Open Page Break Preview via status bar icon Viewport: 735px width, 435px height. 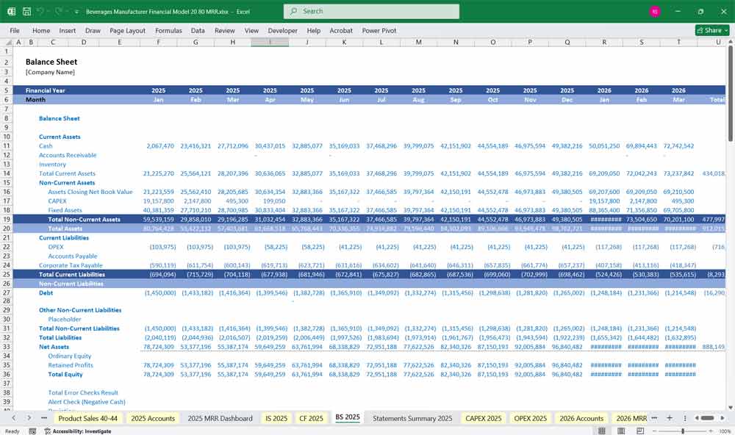(x=640, y=430)
